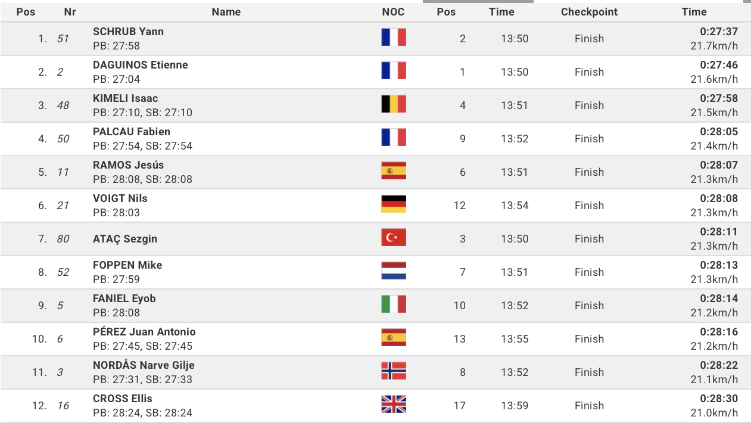Sort by the NOC column header
The width and height of the screenshot is (751, 423).
pos(393,12)
